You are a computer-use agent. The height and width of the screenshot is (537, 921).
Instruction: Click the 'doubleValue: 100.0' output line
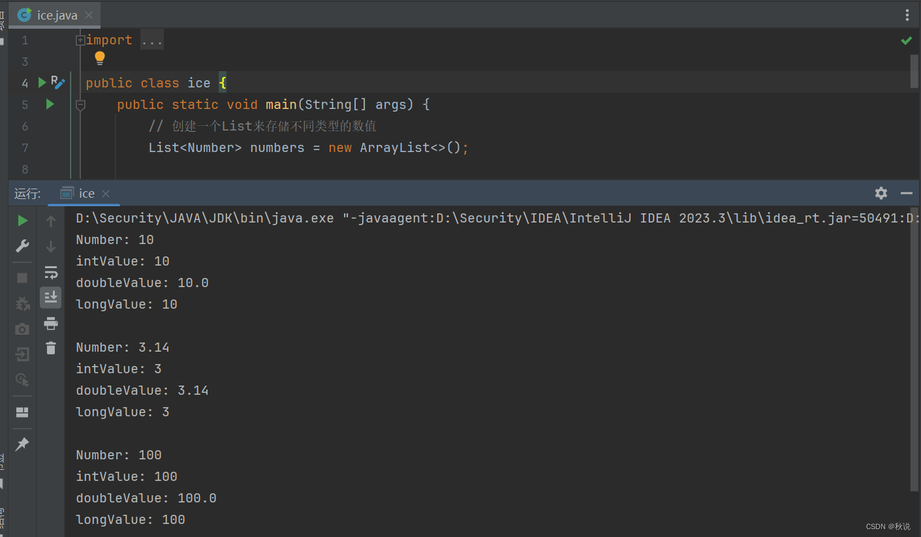(146, 498)
